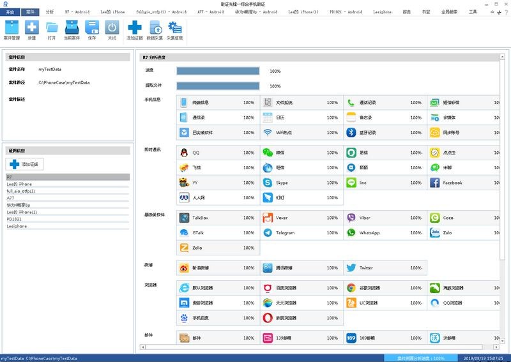Click the Wifi热点 icon
Viewport: 511px width, 362px height.
pyautogui.click(x=268, y=132)
